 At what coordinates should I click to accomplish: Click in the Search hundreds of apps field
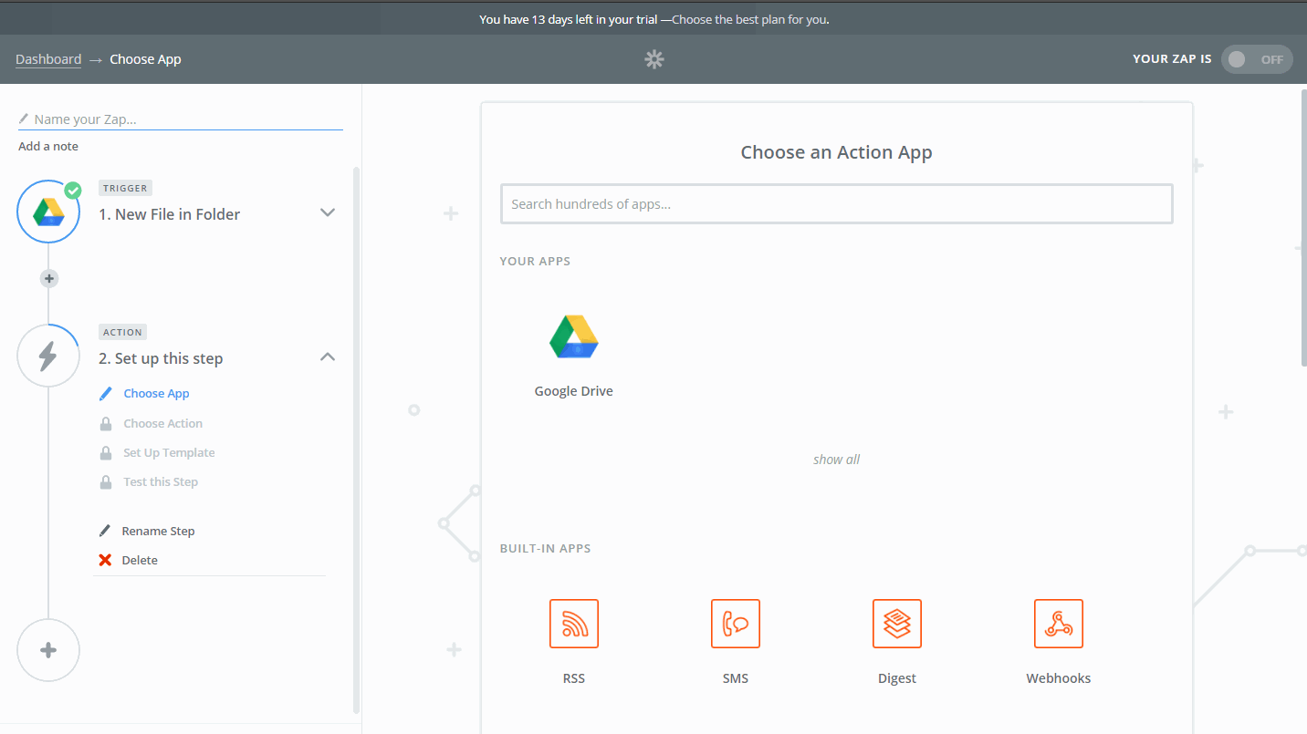(x=837, y=204)
